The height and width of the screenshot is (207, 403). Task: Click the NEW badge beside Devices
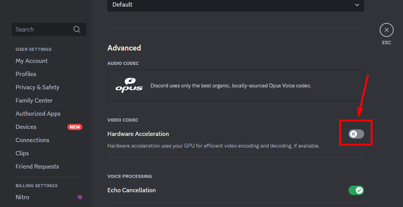[x=75, y=127]
